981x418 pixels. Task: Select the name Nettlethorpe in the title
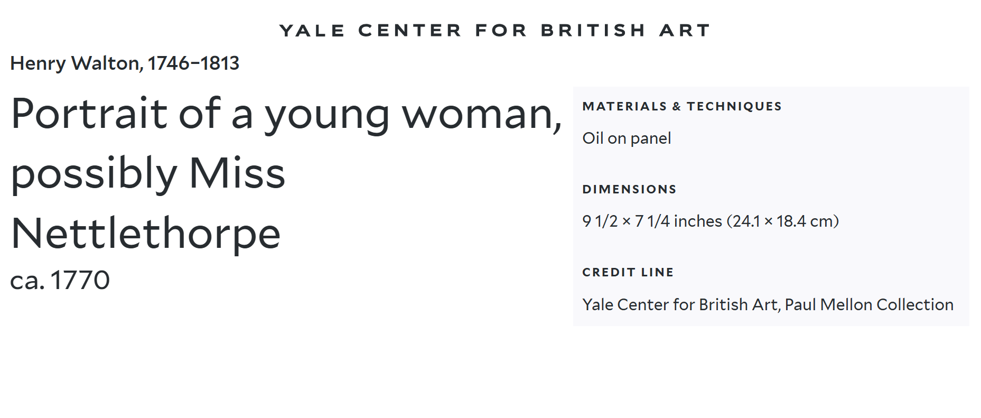pyautogui.click(x=146, y=234)
